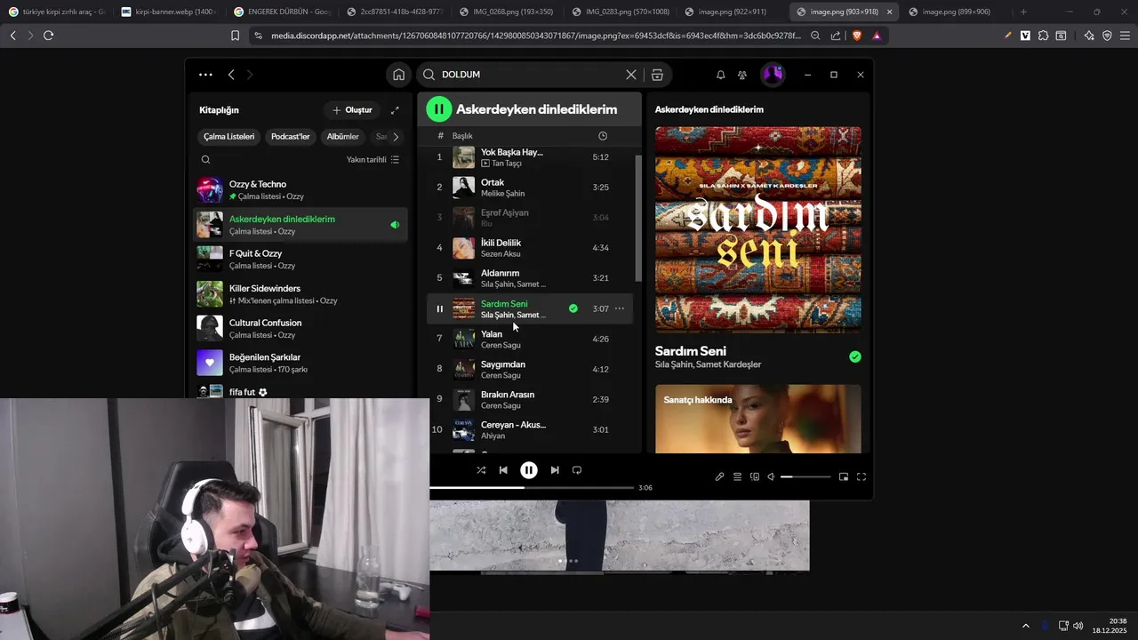
Task: Select the Podcast'ler filter chip
Action: click(291, 137)
